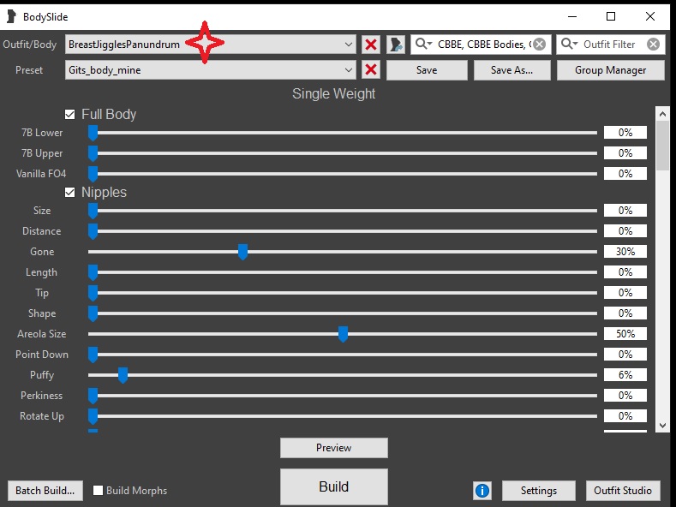Screen dimensions: 676x507
Task: Open the Group Manager
Action: coord(610,70)
